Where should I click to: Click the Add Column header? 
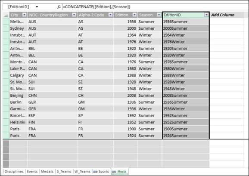223,15
